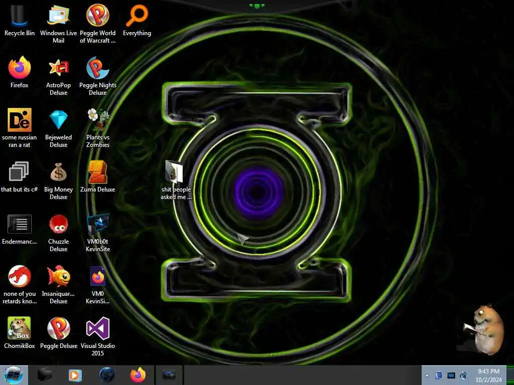Select the Insaniquarium Deluxe fish icon
The image size is (514, 385).
click(58, 285)
